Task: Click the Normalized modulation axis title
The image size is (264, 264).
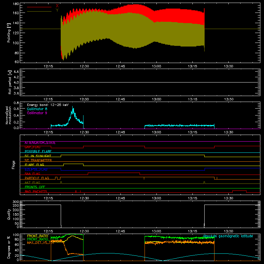Action: [x=9, y=115]
